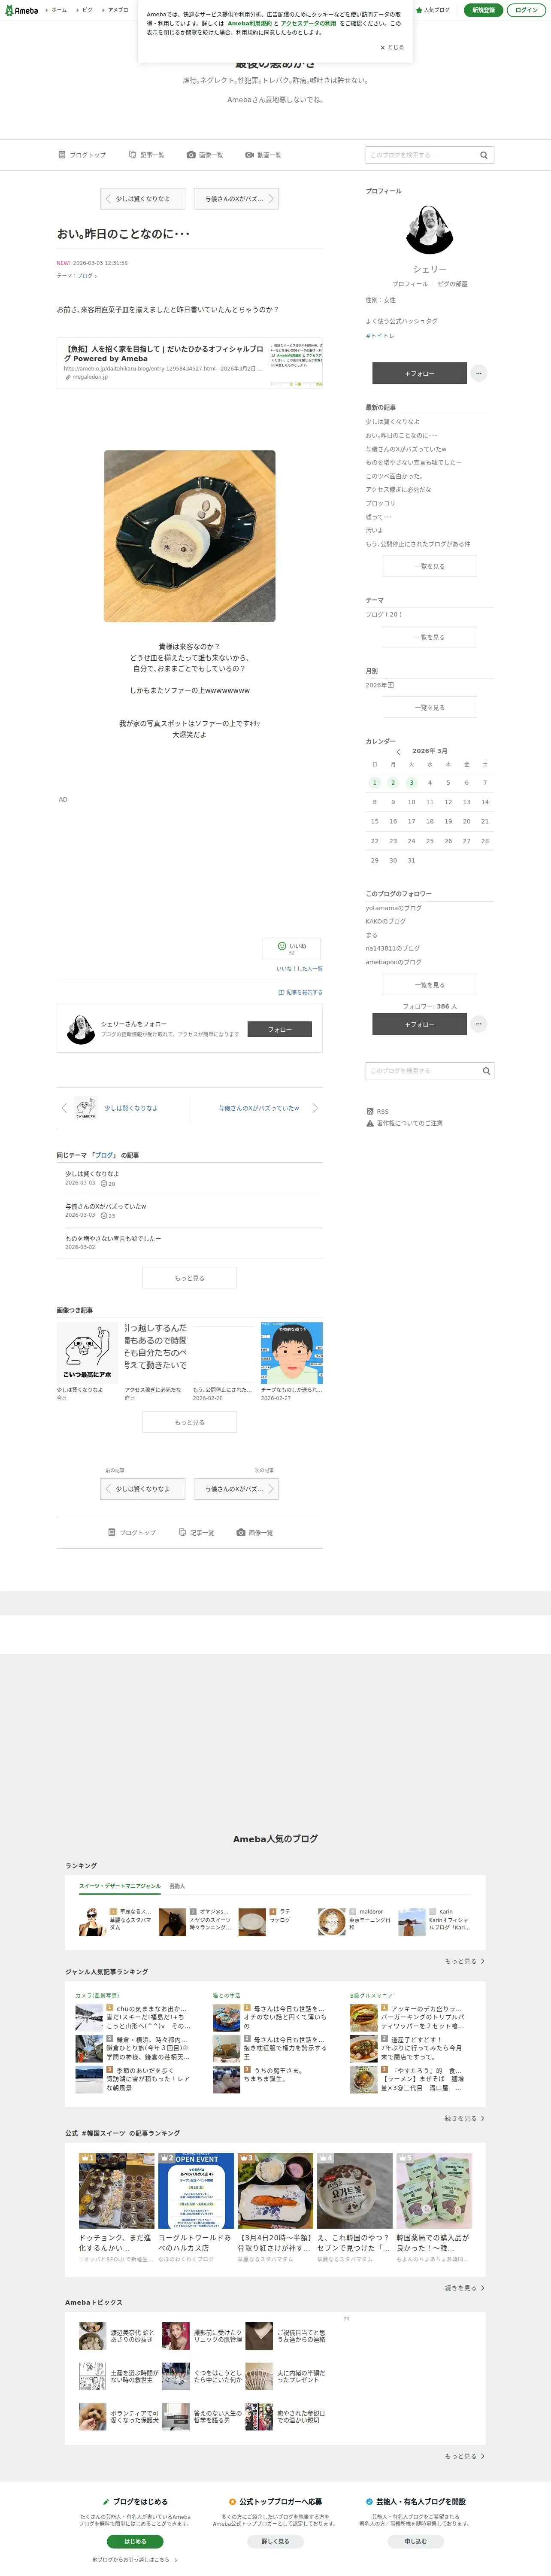Viewport: 551px width, 2576px height.
Task: Open the RSS feed link
Action: [378, 1111]
